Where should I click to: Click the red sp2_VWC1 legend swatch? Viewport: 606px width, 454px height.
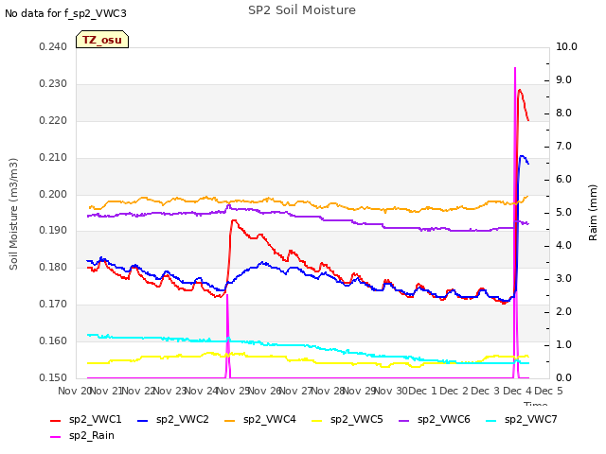coord(56,420)
